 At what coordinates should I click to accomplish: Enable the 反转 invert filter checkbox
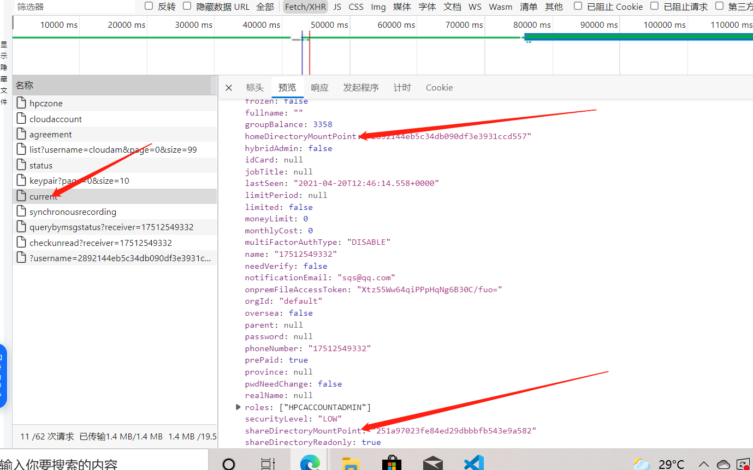149,6
